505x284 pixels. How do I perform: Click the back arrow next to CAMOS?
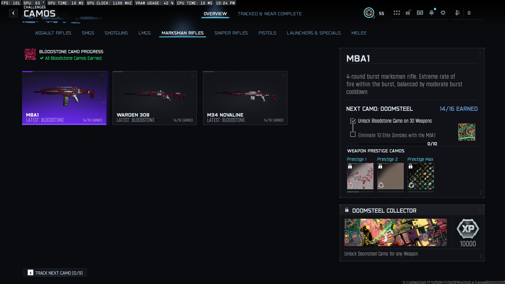pos(13,13)
